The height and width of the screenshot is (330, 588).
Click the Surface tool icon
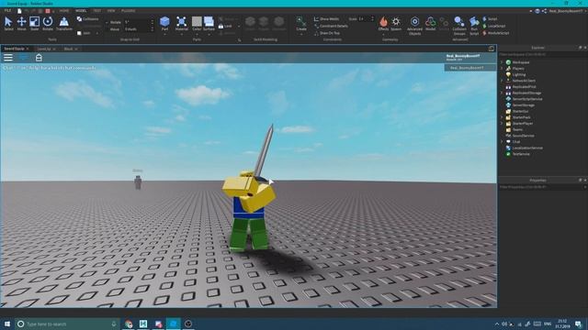point(209,22)
